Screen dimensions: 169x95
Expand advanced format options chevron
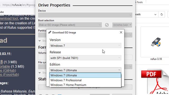pos(40,73)
